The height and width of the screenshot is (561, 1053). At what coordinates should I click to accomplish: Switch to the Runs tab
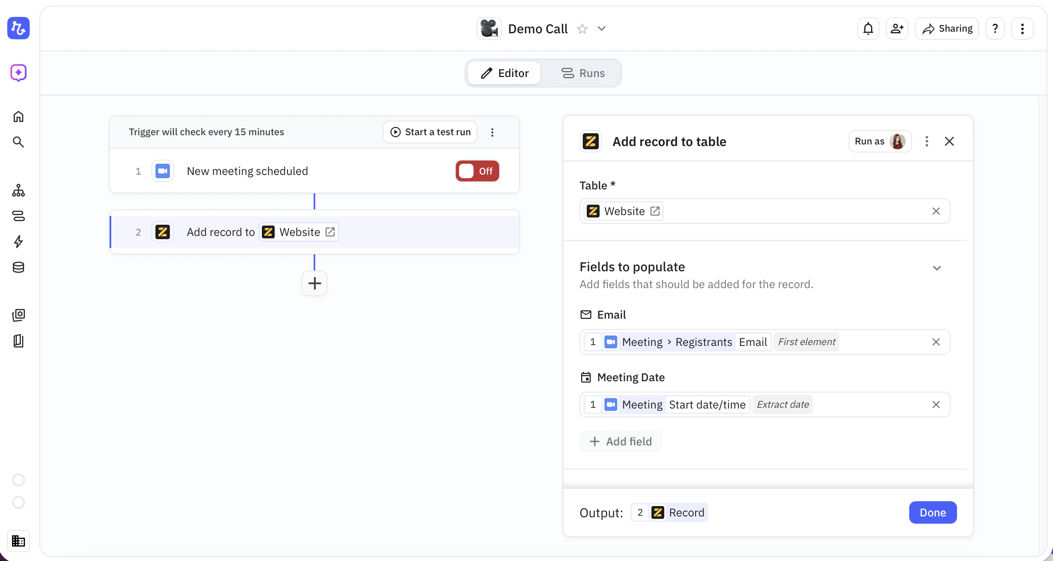pyautogui.click(x=583, y=73)
